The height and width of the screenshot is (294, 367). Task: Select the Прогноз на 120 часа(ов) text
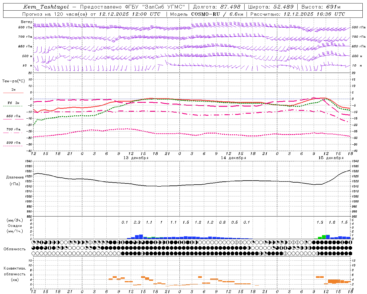(x=55, y=14)
